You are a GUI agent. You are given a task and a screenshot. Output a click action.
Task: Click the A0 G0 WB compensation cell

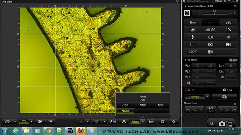coord(211,30)
